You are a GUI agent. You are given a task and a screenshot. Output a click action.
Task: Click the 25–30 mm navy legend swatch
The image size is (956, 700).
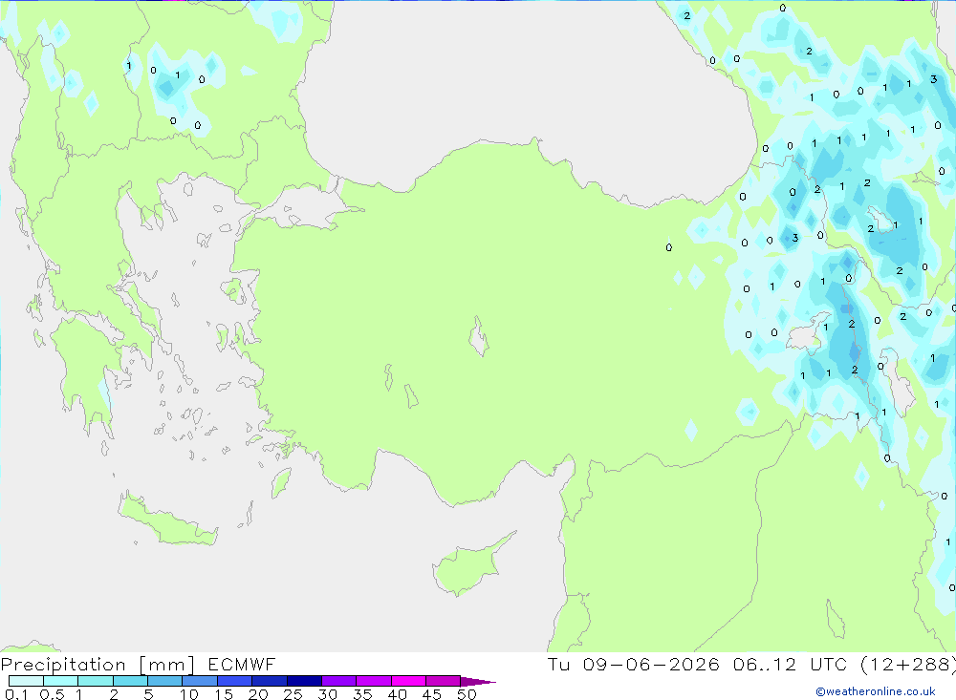[304, 681]
